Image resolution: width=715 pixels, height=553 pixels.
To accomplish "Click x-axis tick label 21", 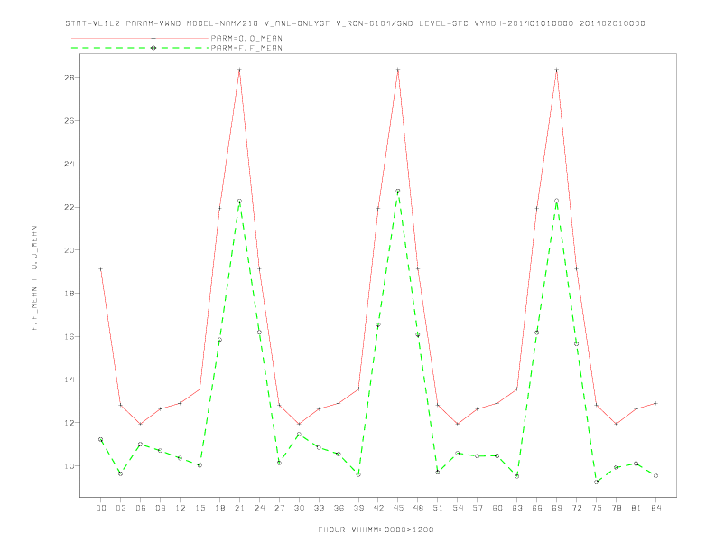I will [x=239, y=508].
